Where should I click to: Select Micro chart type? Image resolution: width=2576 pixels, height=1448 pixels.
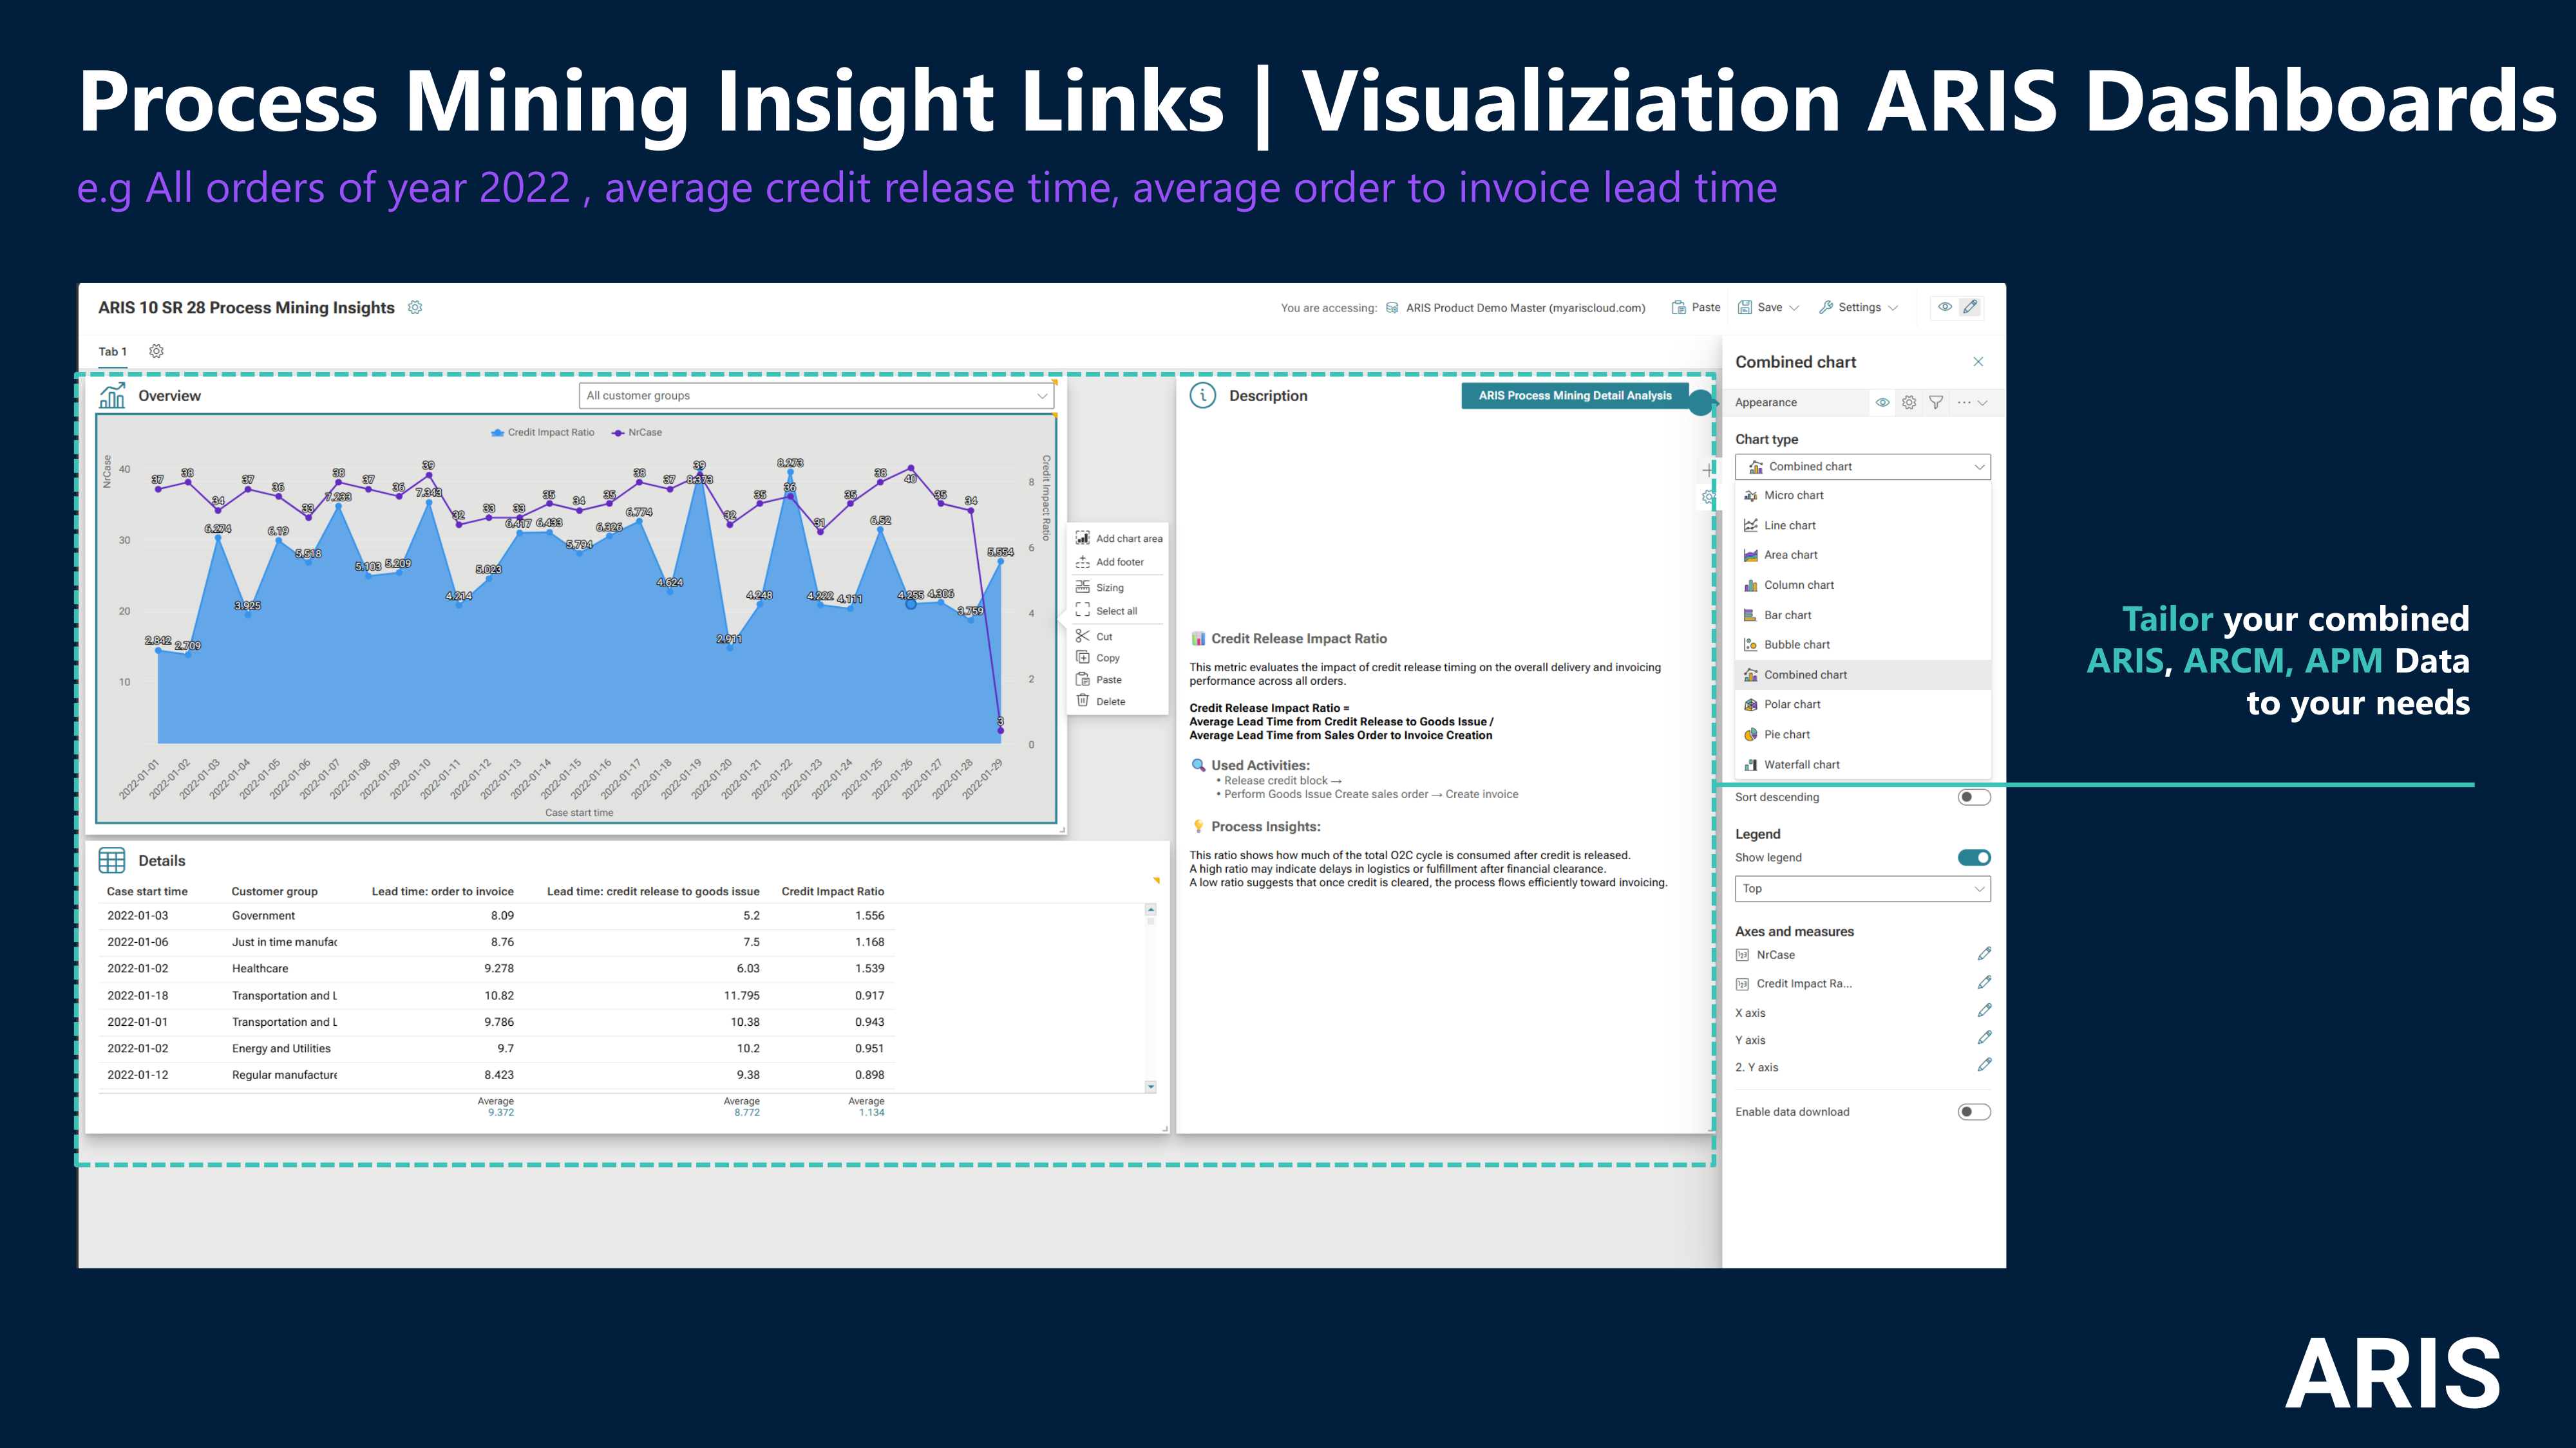pyautogui.click(x=1863, y=496)
